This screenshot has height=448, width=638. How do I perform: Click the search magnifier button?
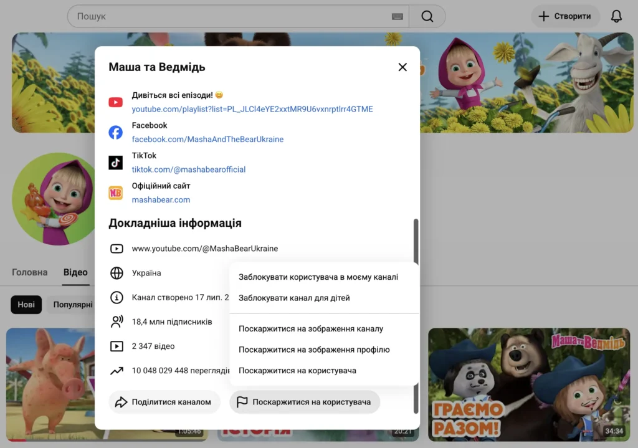427,16
